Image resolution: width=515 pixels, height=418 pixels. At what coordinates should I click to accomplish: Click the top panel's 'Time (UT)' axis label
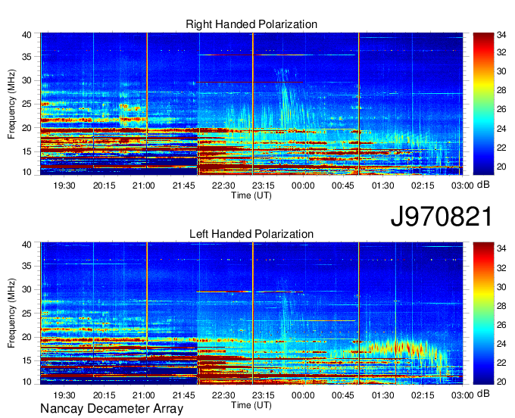click(251, 195)
